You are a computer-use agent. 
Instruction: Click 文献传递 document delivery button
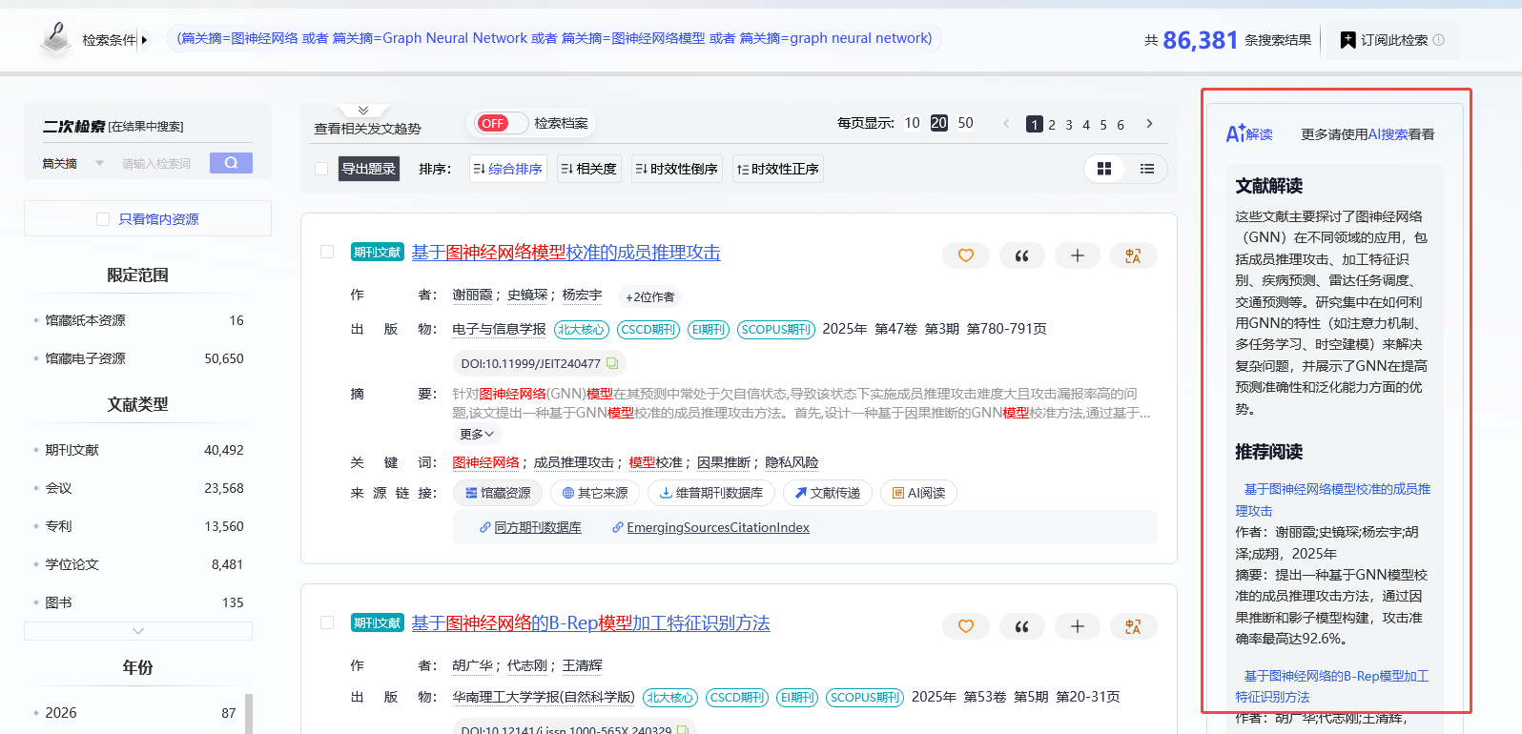[x=827, y=493]
